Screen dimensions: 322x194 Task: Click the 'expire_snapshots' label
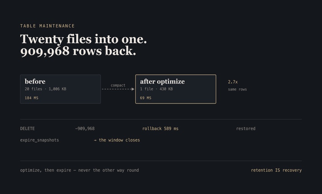click(x=39, y=140)
